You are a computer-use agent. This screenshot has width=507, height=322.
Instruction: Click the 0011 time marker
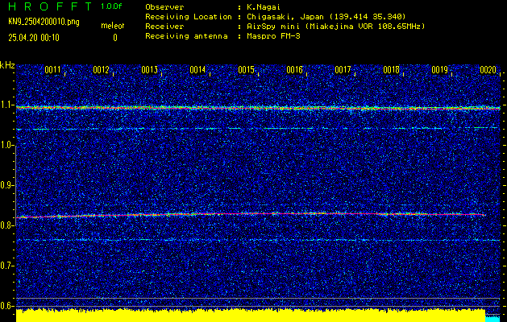click(52, 70)
